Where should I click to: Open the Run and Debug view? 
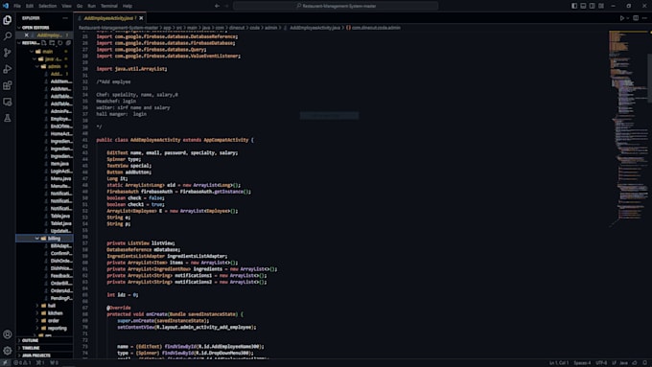8,69
